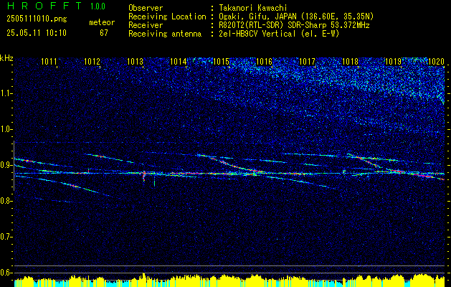Screen dimensions: 451x287
Task: Click time marker 1014
Action: [178, 61]
